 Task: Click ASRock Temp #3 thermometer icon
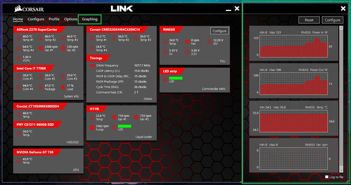[63, 38]
